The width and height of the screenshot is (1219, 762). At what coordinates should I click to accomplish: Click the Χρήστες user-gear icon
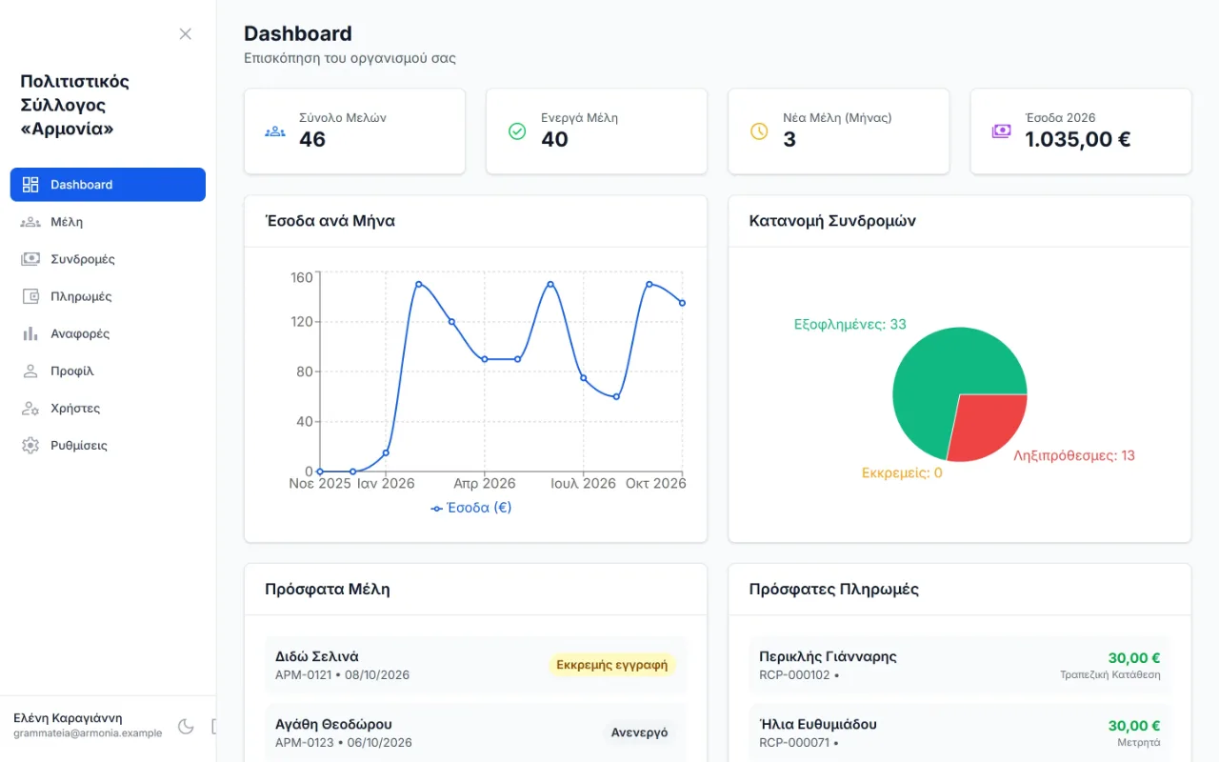pyautogui.click(x=30, y=408)
